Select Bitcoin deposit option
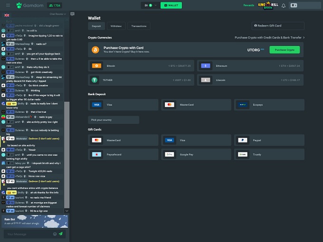 point(141,66)
